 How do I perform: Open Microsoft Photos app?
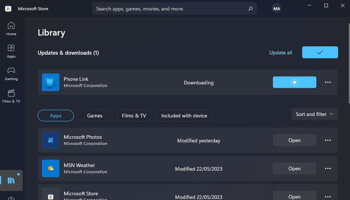click(x=294, y=140)
